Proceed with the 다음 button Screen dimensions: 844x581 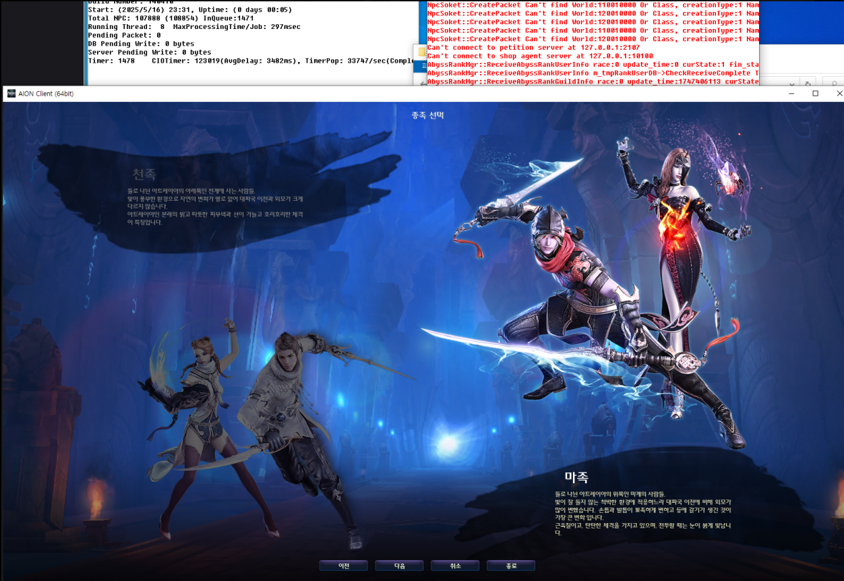[x=399, y=565]
